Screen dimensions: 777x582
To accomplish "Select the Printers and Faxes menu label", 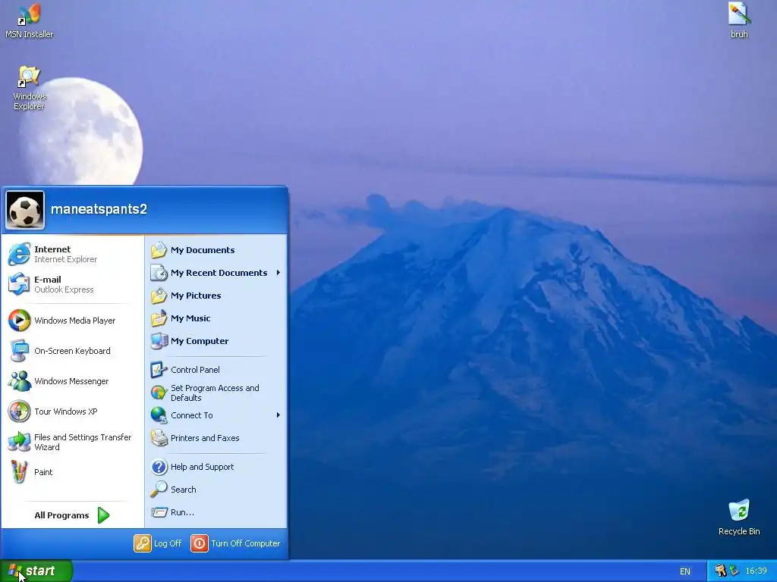I will pyautogui.click(x=205, y=438).
